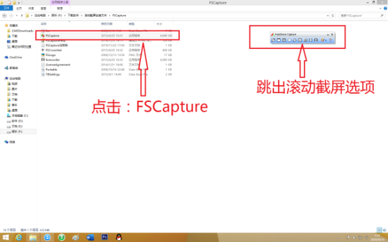Select the FSCapture注册码 text file
388x242 pixels.
(x=107, y=45)
